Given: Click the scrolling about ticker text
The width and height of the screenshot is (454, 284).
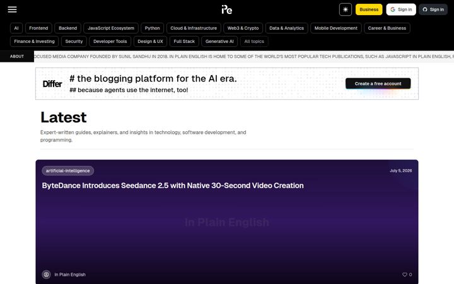Looking at the screenshot, I should point(244,57).
